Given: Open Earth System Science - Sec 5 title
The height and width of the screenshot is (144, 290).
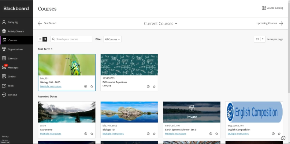Looking at the screenshot, I should 181,130.
